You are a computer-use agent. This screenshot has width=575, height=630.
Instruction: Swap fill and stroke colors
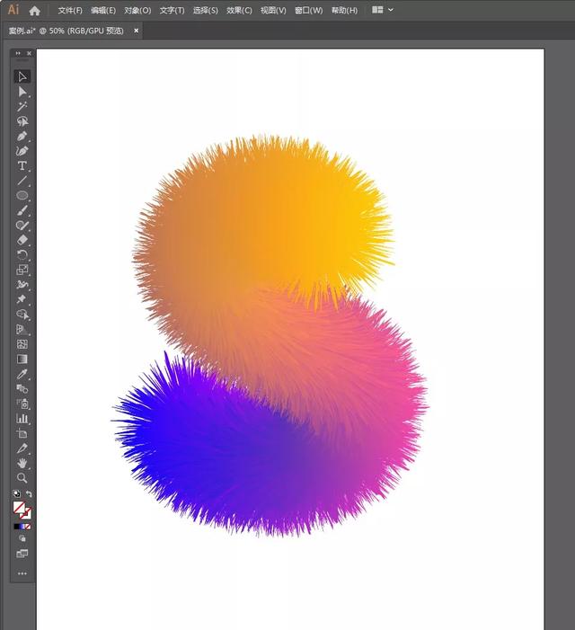(x=29, y=493)
